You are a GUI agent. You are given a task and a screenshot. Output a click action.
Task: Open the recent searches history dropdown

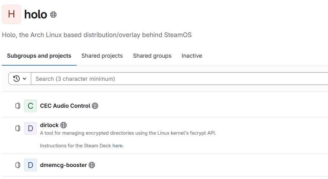[20, 79]
